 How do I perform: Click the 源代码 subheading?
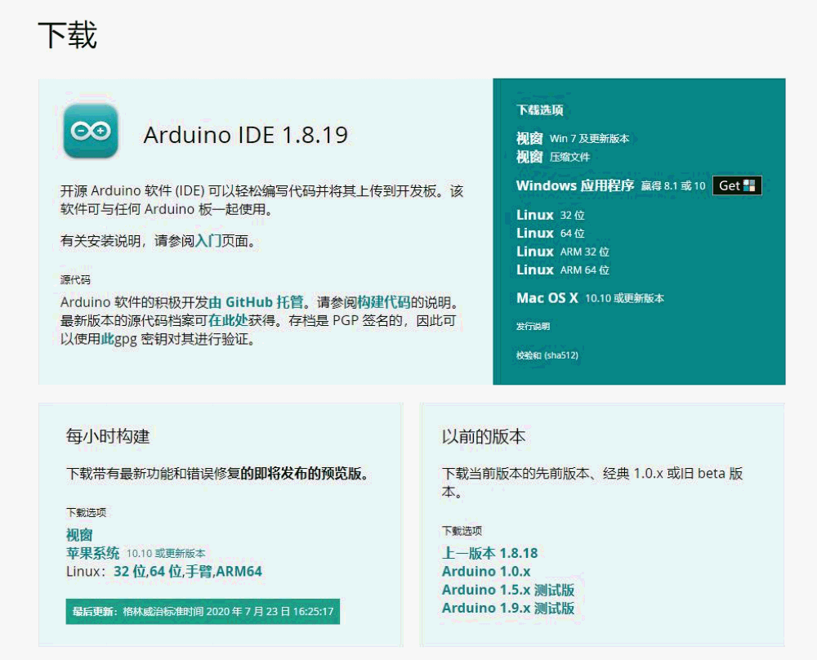pos(75,279)
